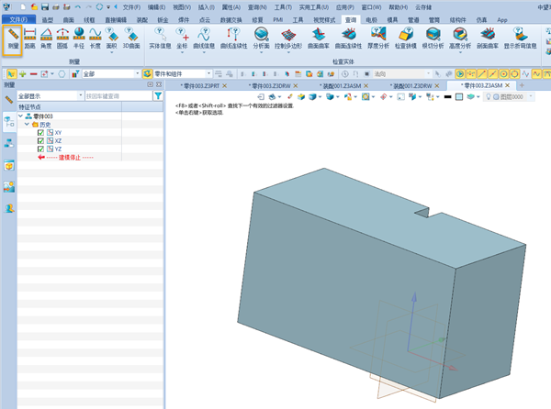Select the 距离 distance measure tool
Viewport: 551px width, 409px height.
click(30, 39)
